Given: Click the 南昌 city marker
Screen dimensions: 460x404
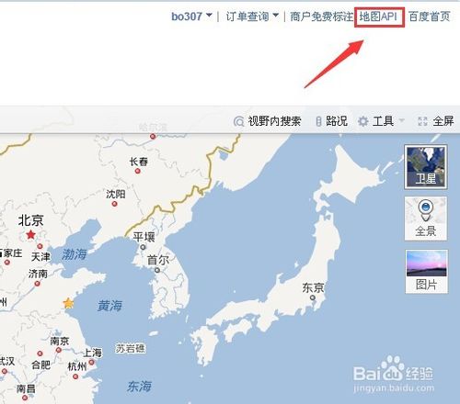Looking at the screenshot, I should [x=25, y=398].
